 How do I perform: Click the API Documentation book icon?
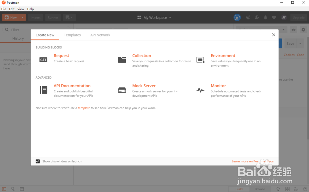[x=44, y=90]
